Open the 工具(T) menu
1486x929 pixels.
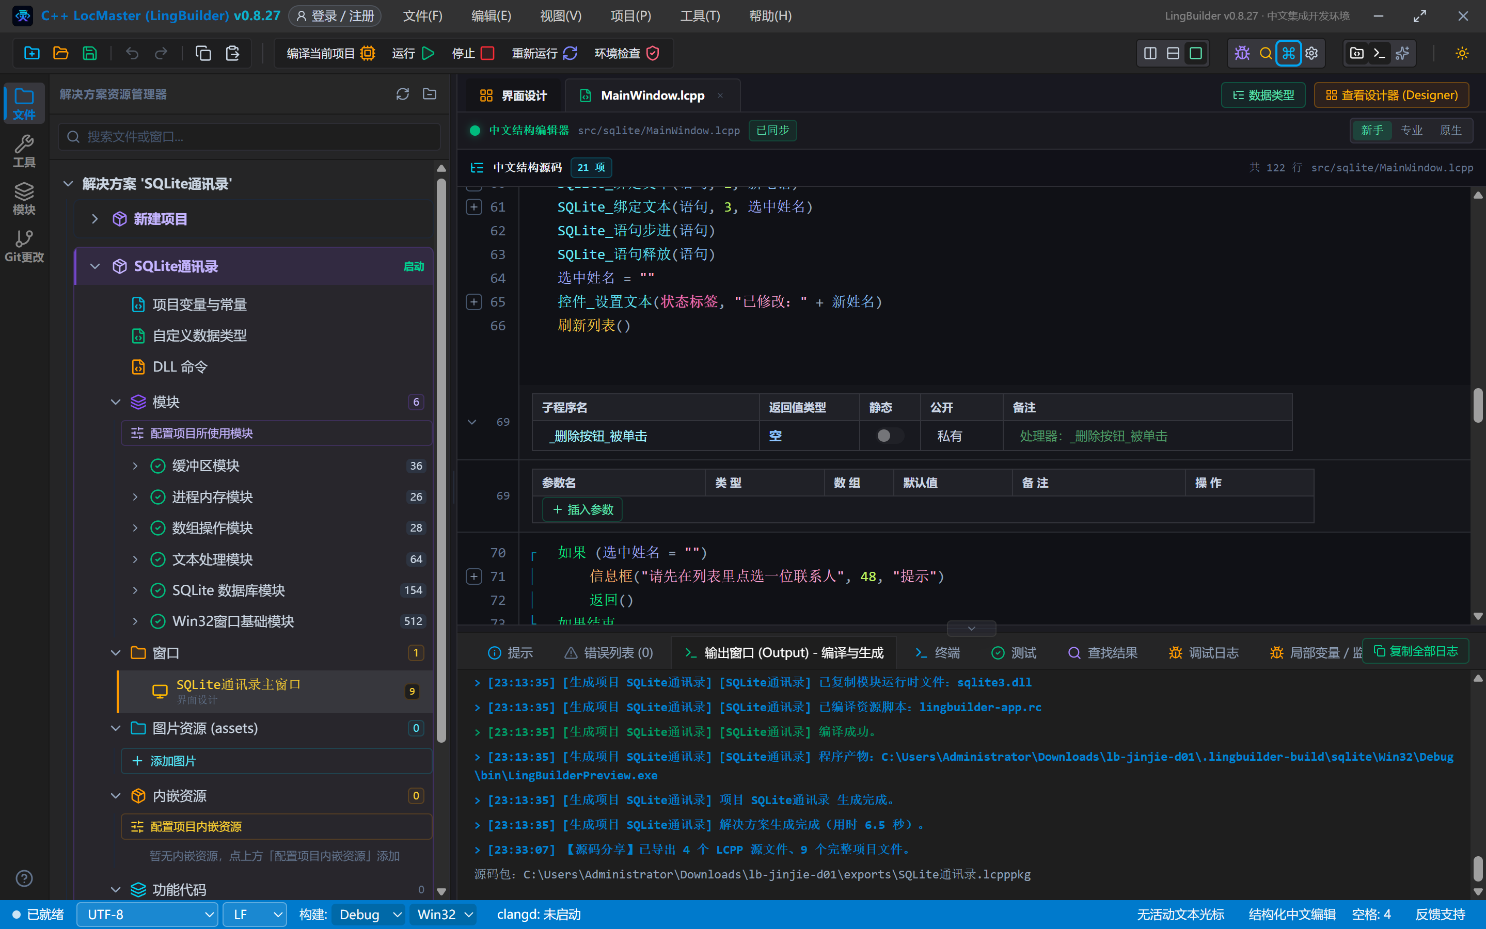(700, 16)
